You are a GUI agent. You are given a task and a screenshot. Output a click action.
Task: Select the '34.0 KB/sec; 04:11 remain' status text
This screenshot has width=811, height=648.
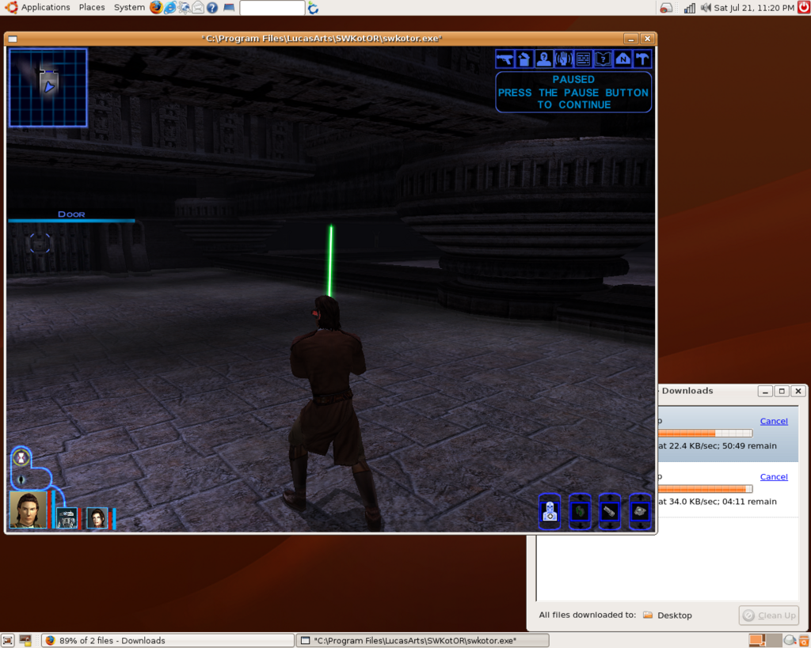pos(722,502)
